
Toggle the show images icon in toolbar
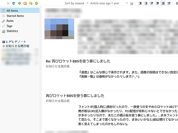132,3
